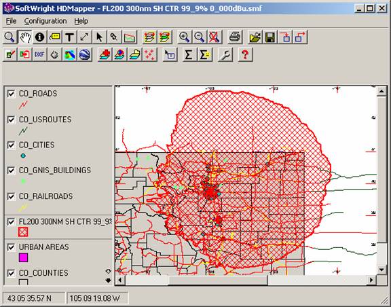The height and width of the screenshot is (307, 391).
Task: Open the File menu
Action: click(x=12, y=21)
